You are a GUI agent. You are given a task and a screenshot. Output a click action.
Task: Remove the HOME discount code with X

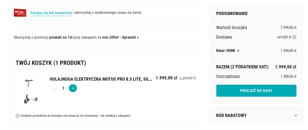[x=238, y=51]
